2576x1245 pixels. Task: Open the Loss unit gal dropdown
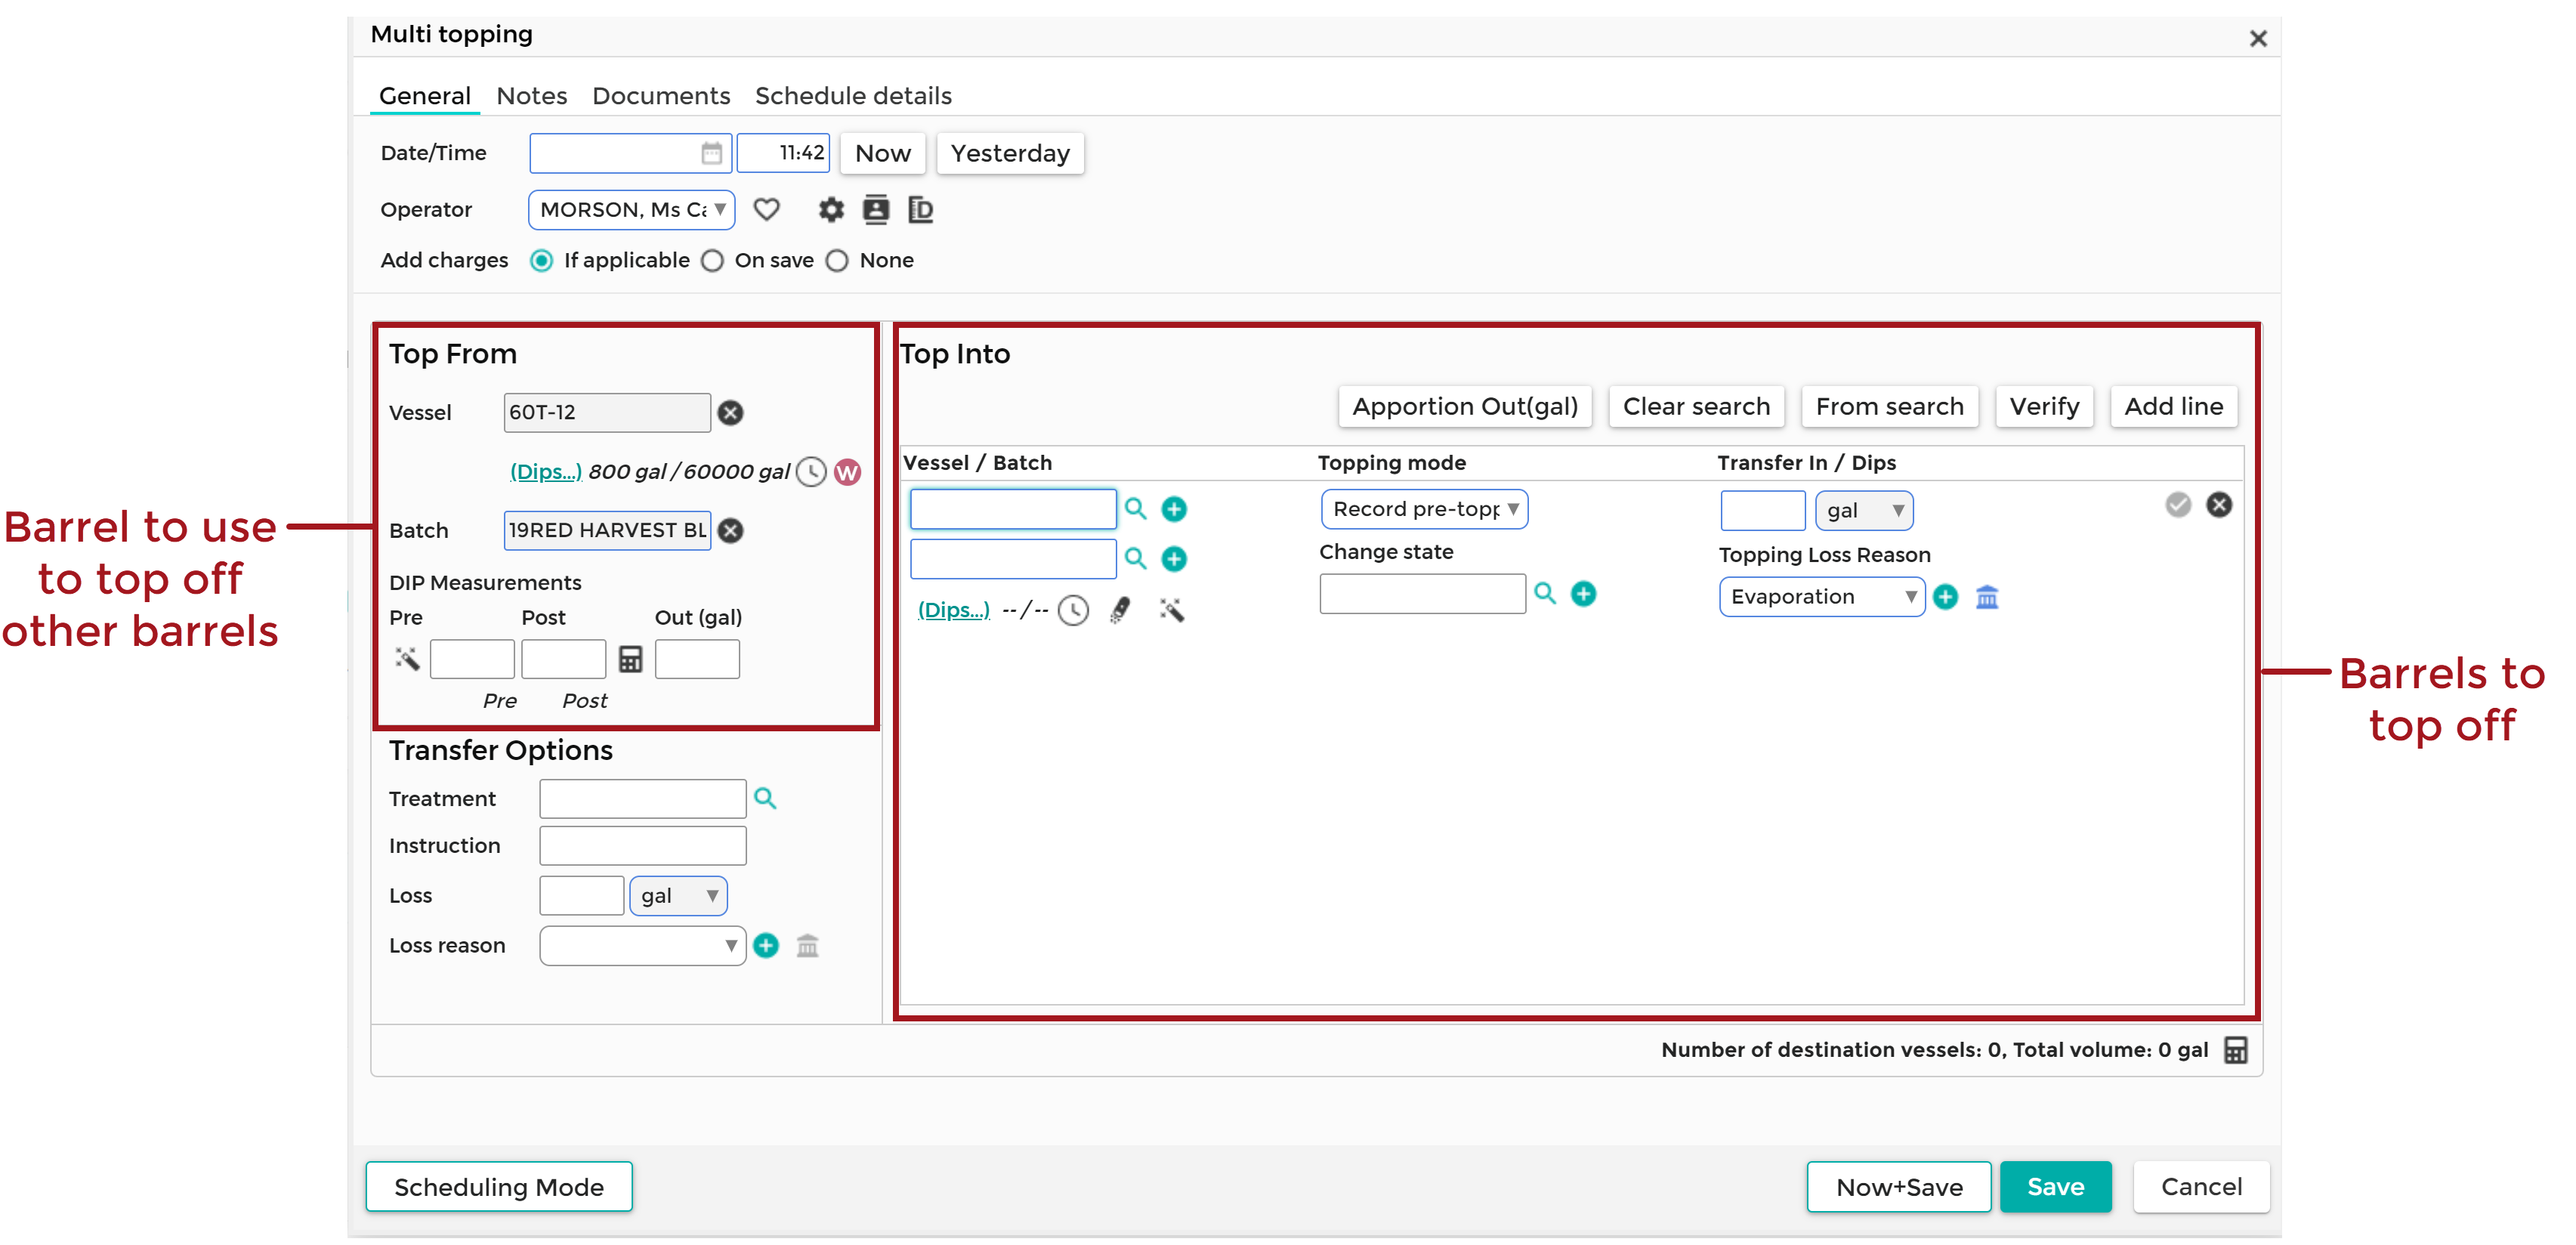coord(678,896)
